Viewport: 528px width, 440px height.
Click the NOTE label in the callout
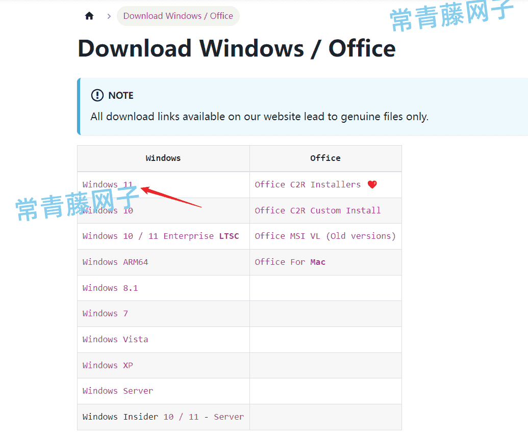point(121,95)
